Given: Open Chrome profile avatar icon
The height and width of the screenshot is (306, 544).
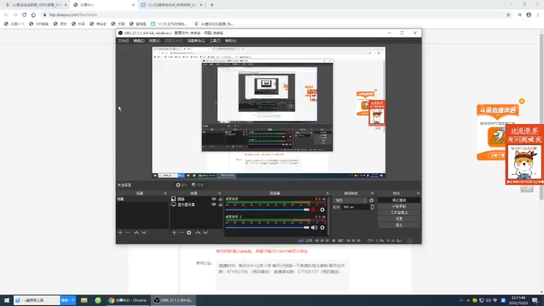Looking at the screenshot, I should (x=528, y=14).
